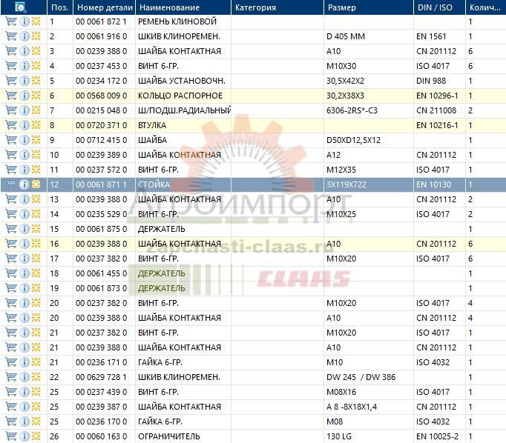Click size A 8 -8X18X1,4

352,407
